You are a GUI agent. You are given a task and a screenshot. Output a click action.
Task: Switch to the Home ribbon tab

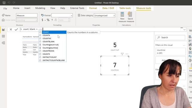pyautogui.click(x=16, y=8)
